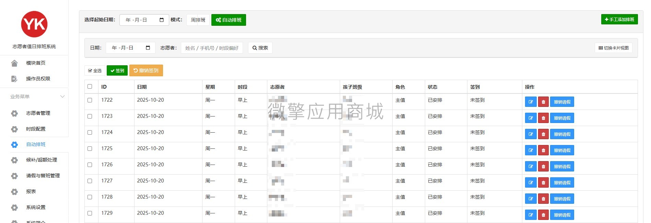
Task: Delete row 1723 with the trash icon
Action: [543, 118]
